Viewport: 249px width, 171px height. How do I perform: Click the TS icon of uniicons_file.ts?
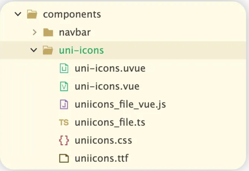(64, 122)
